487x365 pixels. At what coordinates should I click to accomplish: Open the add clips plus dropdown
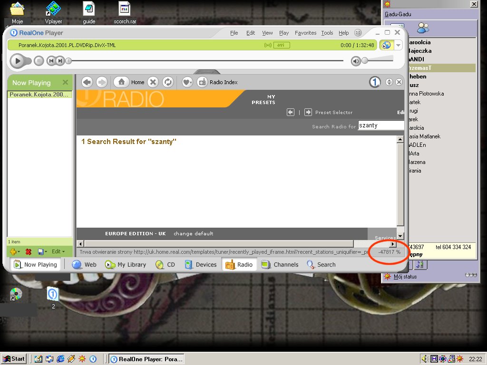(x=15, y=251)
